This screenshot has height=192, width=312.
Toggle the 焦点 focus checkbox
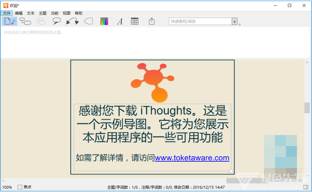[20, 187]
